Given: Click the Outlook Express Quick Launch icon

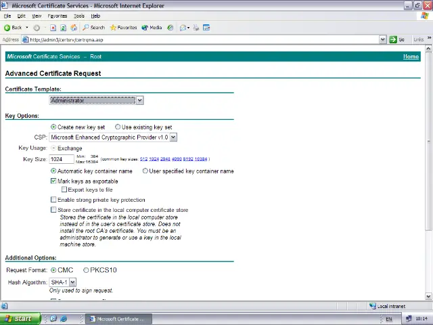Looking at the screenshot, I should pos(53,319).
